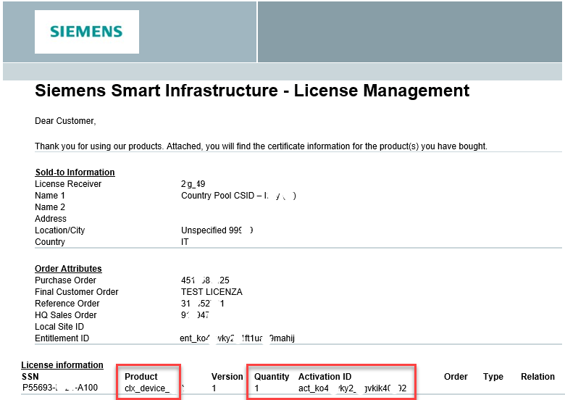
Task: Click the Entitlement ID label
Action: (62, 338)
